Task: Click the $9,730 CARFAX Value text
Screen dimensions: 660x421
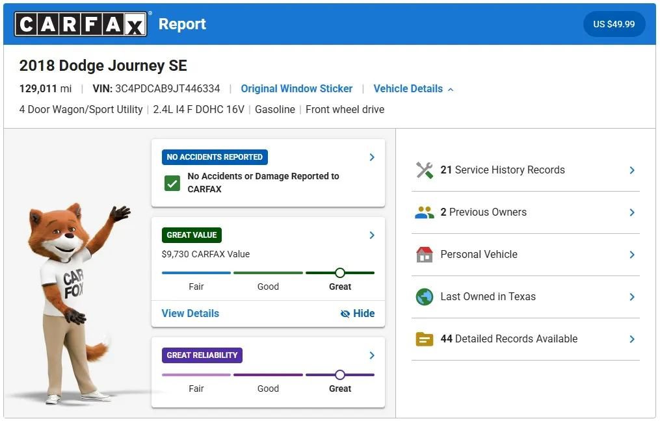Action: click(x=206, y=254)
